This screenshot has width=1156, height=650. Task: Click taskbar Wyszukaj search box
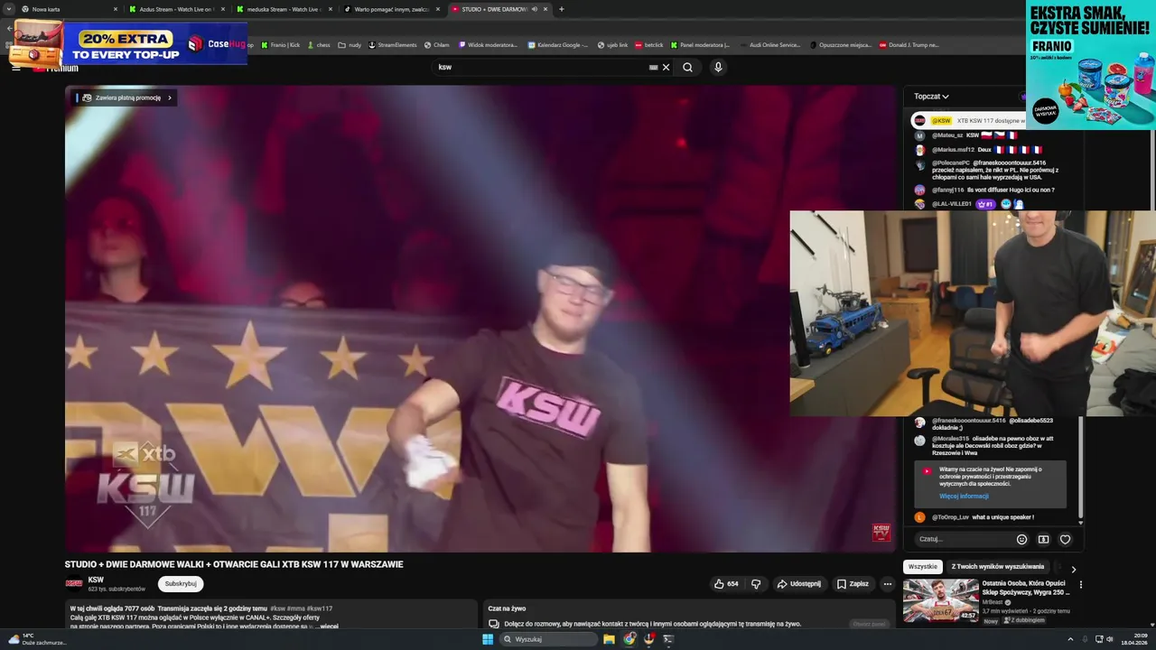549,639
